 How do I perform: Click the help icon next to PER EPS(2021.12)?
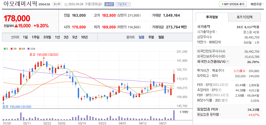click(x=227, y=85)
